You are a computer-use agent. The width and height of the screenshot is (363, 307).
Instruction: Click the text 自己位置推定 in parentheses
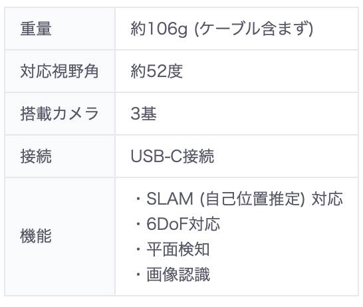point(252,199)
